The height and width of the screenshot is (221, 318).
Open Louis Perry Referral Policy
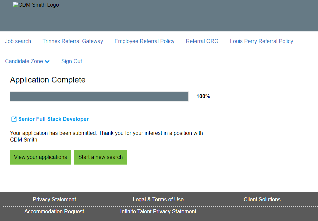click(x=261, y=41)
